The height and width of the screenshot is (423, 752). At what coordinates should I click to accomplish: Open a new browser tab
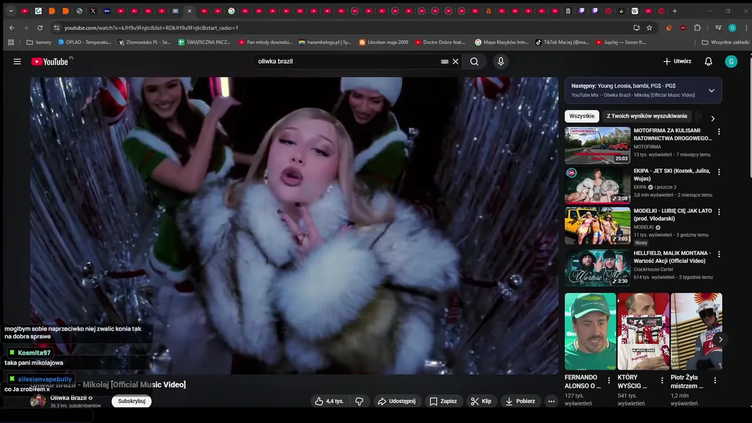point(674,11)
